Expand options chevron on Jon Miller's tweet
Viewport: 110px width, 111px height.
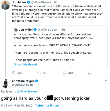click(x=106, y=2)
